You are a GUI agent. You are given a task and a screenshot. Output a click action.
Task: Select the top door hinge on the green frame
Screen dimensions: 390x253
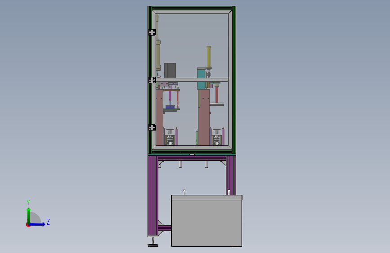pyautogui.click(x=152, y=32)
